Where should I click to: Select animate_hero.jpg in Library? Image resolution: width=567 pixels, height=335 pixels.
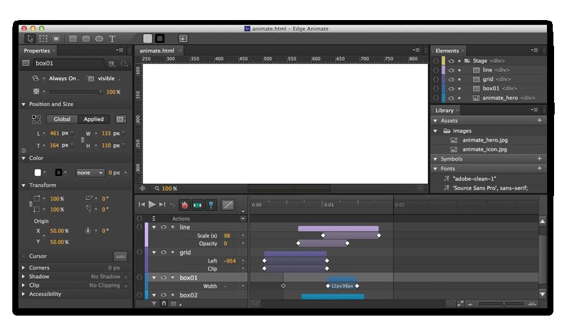coord(485,140)
